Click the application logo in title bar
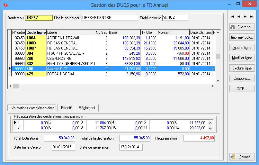 tap(5, 5)
